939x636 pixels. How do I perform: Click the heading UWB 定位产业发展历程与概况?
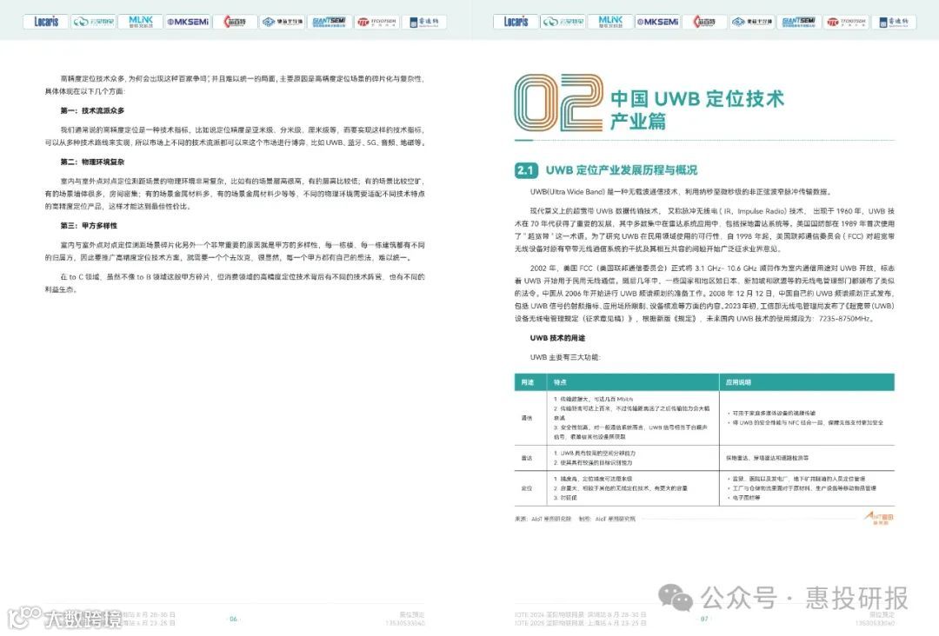622,170
